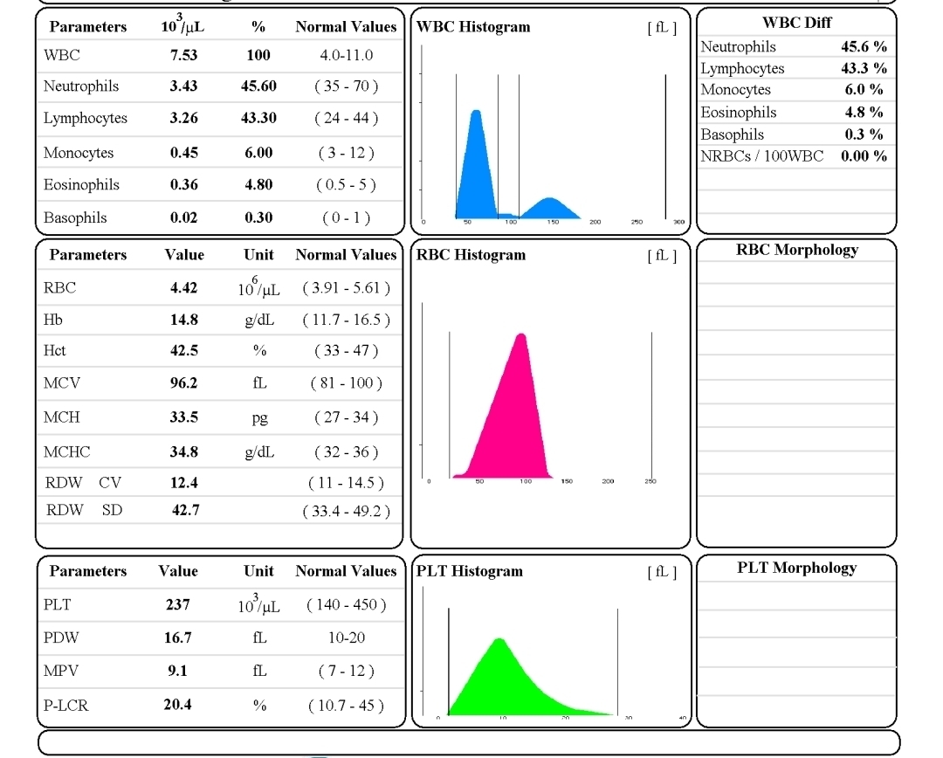
Task: Click the P-LCR parameter label
Action: click(66, 705)
